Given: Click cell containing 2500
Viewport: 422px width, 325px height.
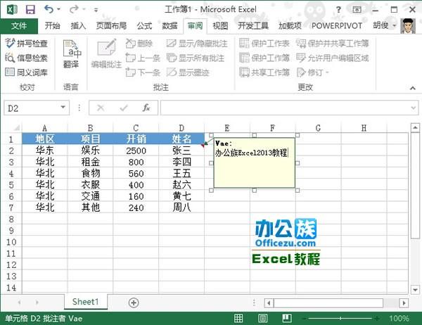Looking at the screenshot, I should click(x=136, y=151).
